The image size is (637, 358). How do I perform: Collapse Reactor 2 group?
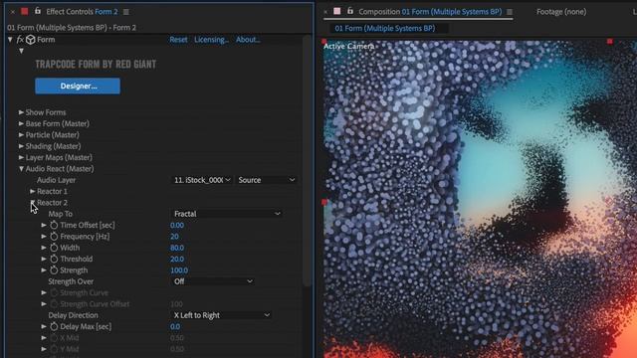(x=33, y=202)
